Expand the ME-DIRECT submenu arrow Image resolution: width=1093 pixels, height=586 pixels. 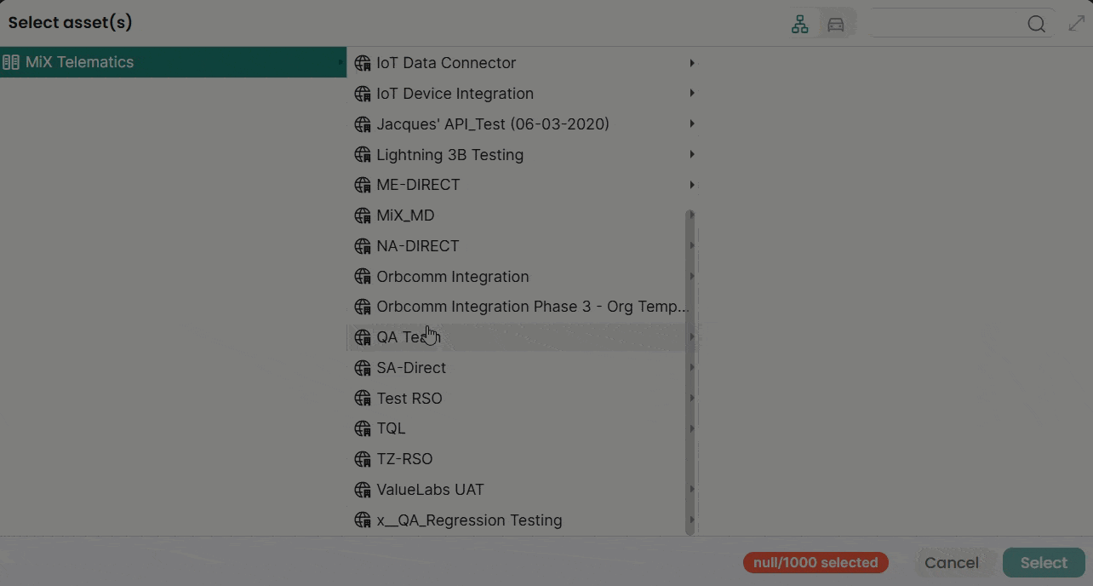[x=692, y=185]
